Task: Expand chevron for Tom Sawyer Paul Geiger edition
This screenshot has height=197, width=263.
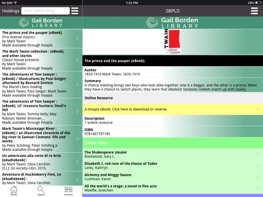Action: [77, 85]
